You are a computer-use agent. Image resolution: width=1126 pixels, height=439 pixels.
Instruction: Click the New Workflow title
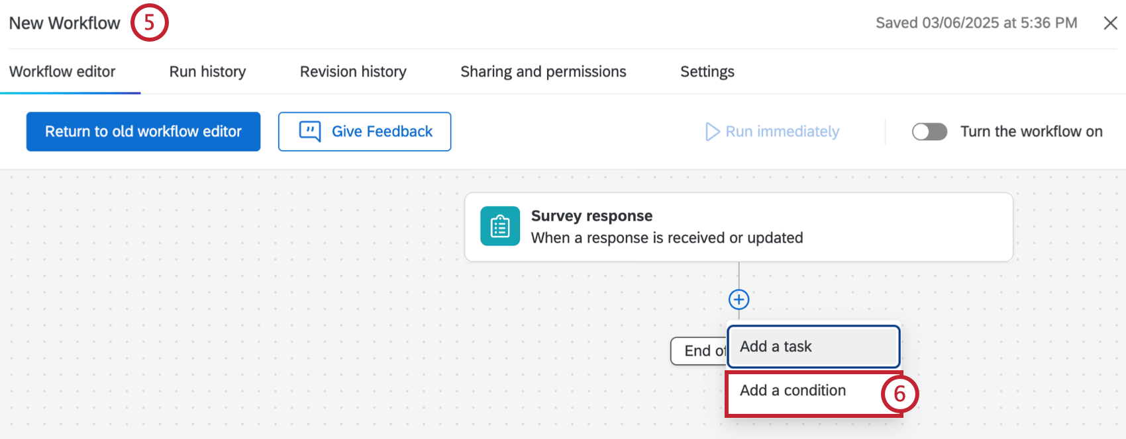(x=65, y=23)
